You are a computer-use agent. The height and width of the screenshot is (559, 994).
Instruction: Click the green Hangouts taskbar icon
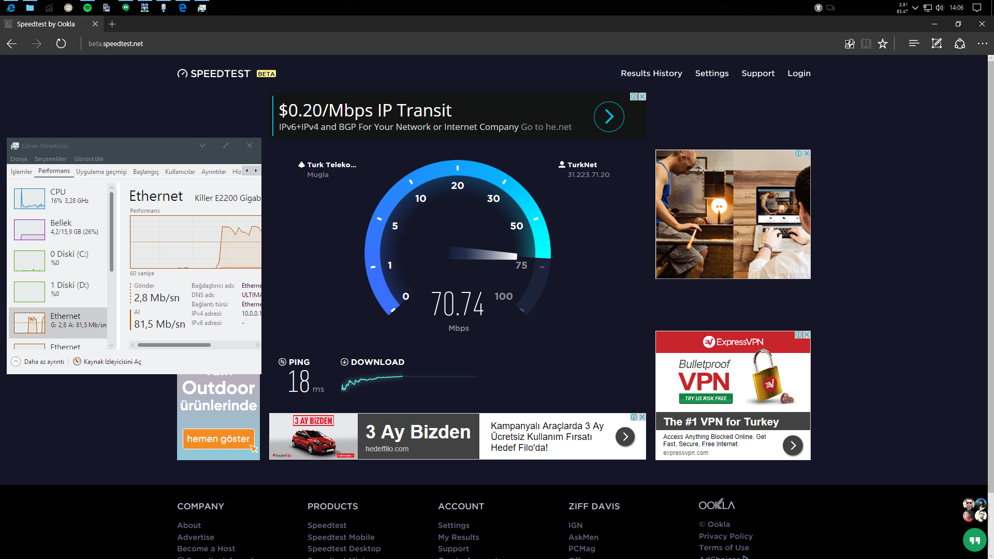125,8
